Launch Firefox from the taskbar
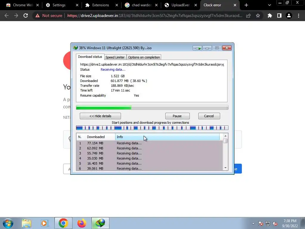 [x=82, y=223]
